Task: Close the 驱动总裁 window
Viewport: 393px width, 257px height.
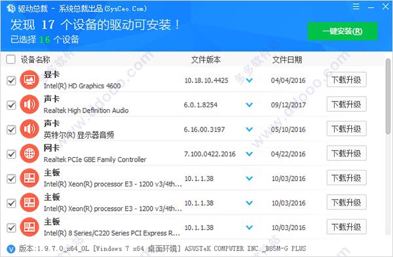Action: click(386, 7)
